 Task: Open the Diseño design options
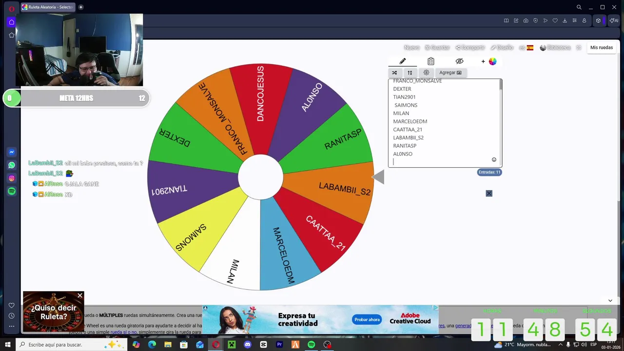coord(502,48)
